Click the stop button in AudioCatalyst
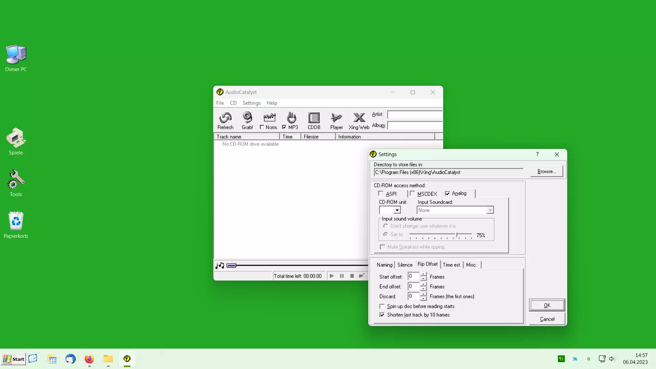Viewport: 656px width, 369px height. pos(352,276)
